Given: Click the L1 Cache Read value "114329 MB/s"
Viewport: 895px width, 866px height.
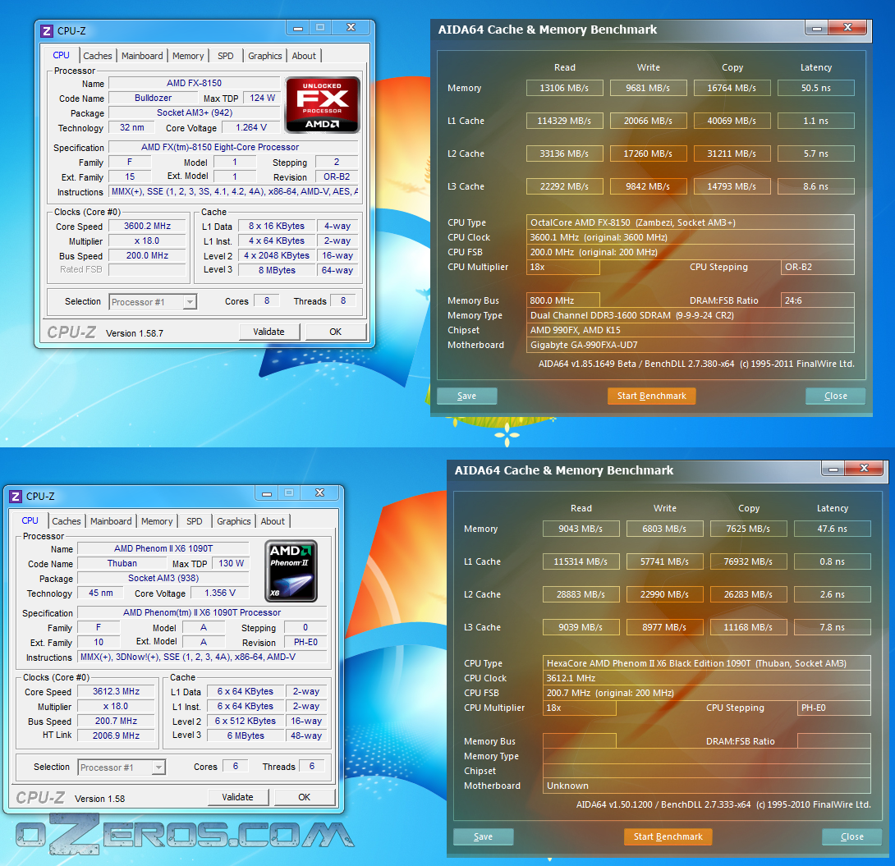Looking at the screenshot, I should click(x=565, y=121).
